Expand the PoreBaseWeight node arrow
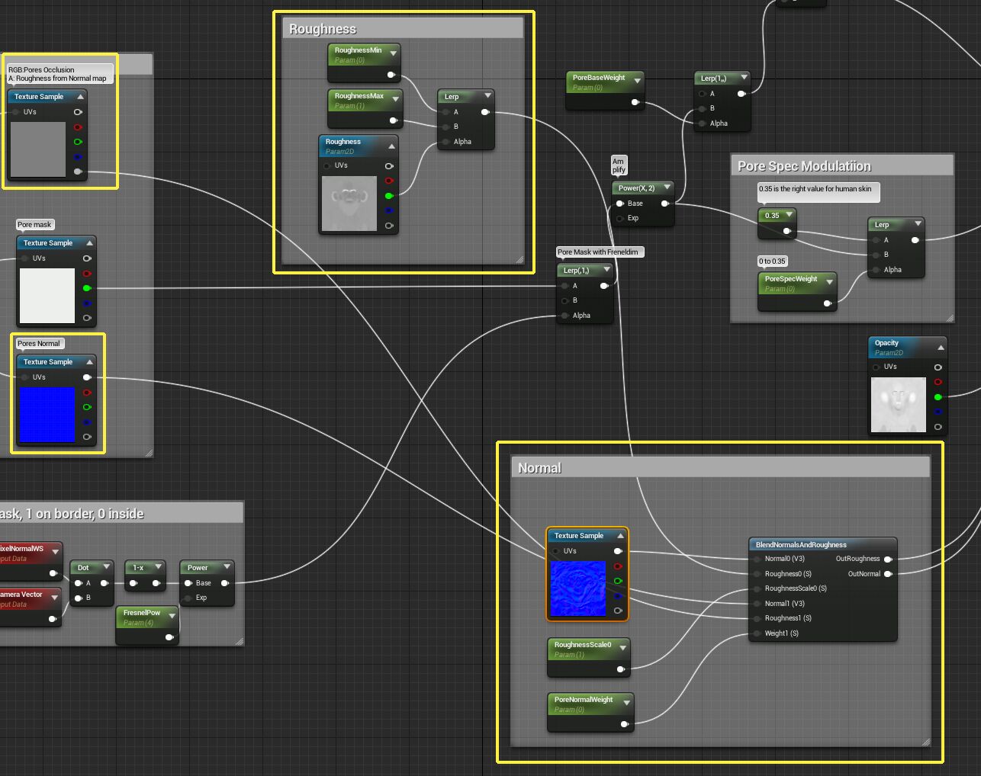 (x=638, y=81)
